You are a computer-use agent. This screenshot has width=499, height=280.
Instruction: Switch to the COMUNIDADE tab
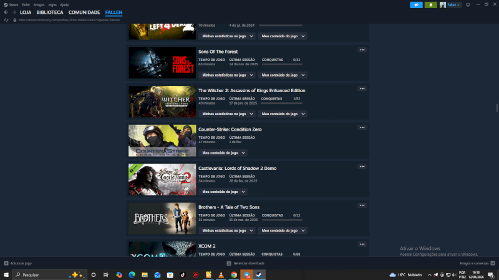pos(84,12)
